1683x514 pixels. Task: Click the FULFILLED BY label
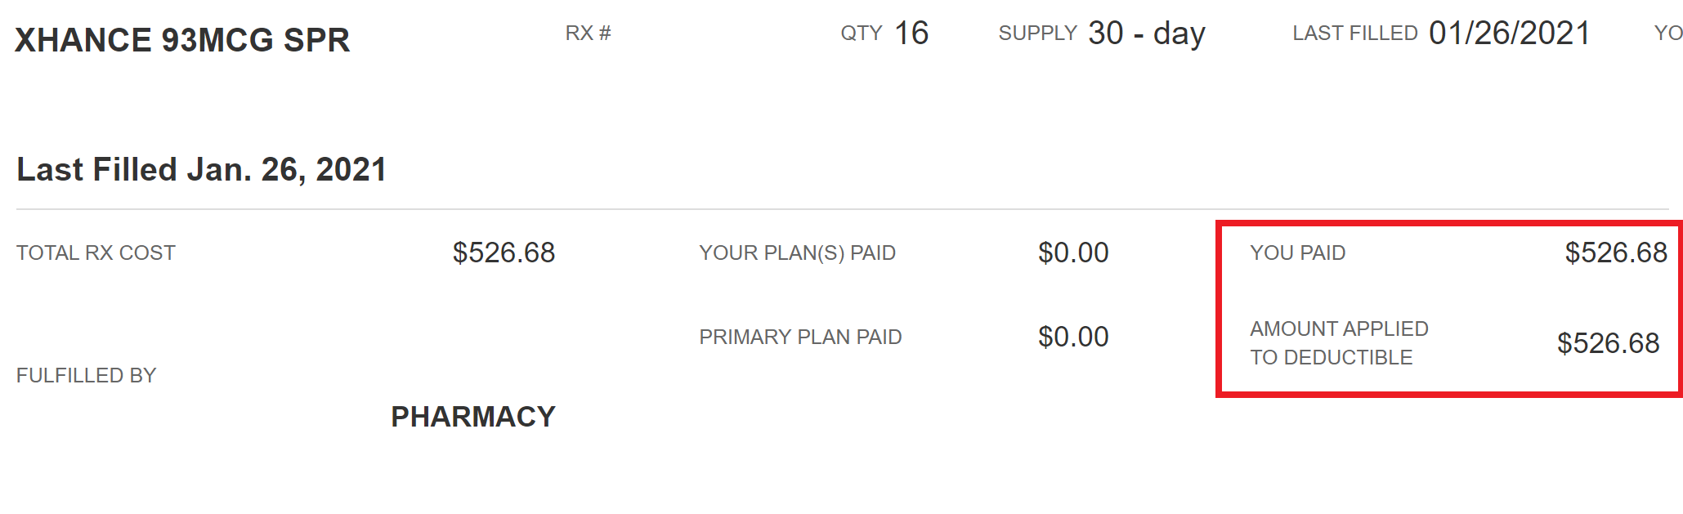tap(86, 376)
